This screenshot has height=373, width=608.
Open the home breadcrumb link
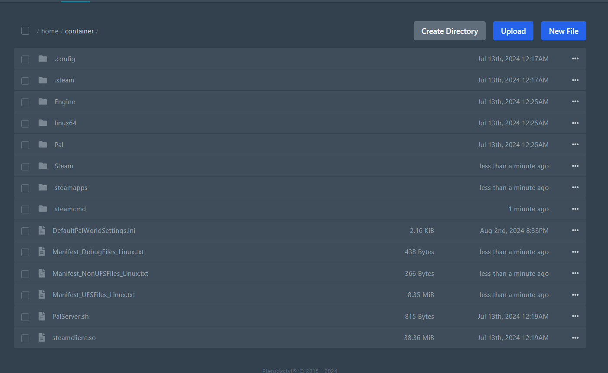click(49, 31)
